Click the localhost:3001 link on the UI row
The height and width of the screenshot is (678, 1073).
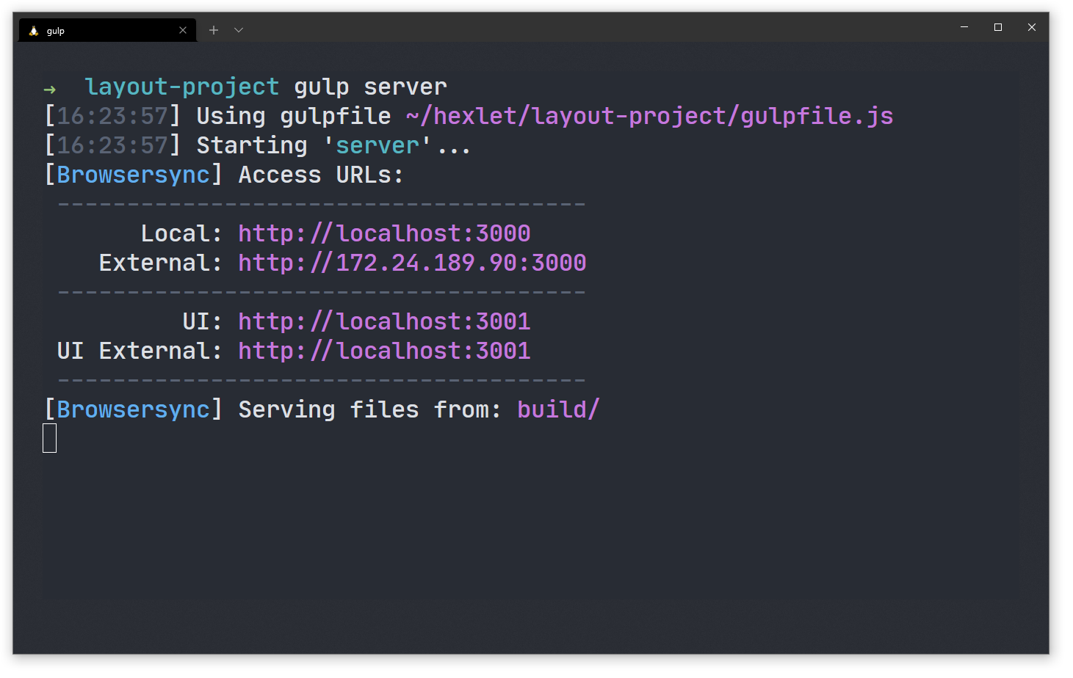[384, 321]
